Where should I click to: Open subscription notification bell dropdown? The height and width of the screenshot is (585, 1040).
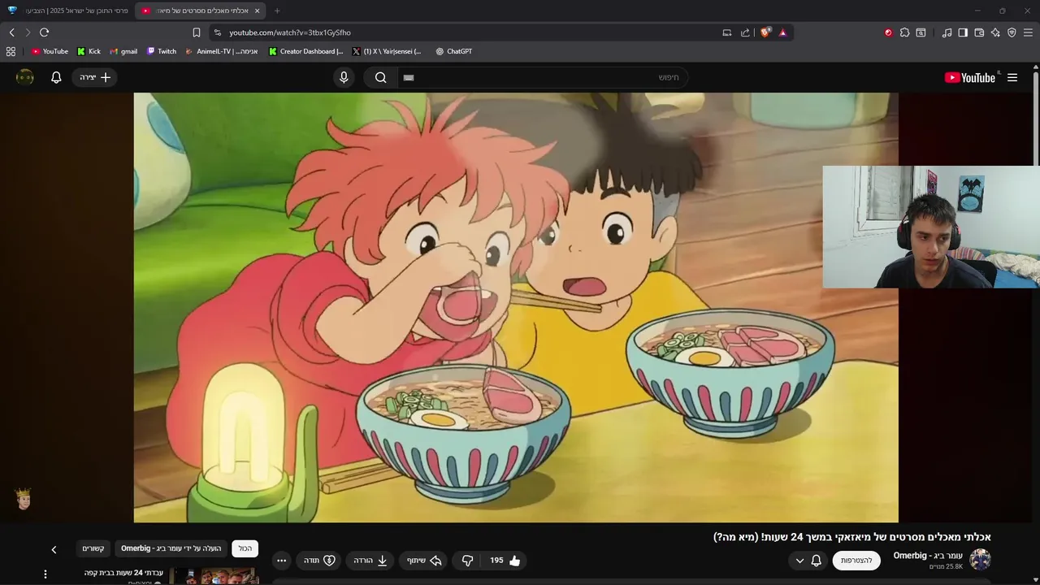tap(808, 561)
